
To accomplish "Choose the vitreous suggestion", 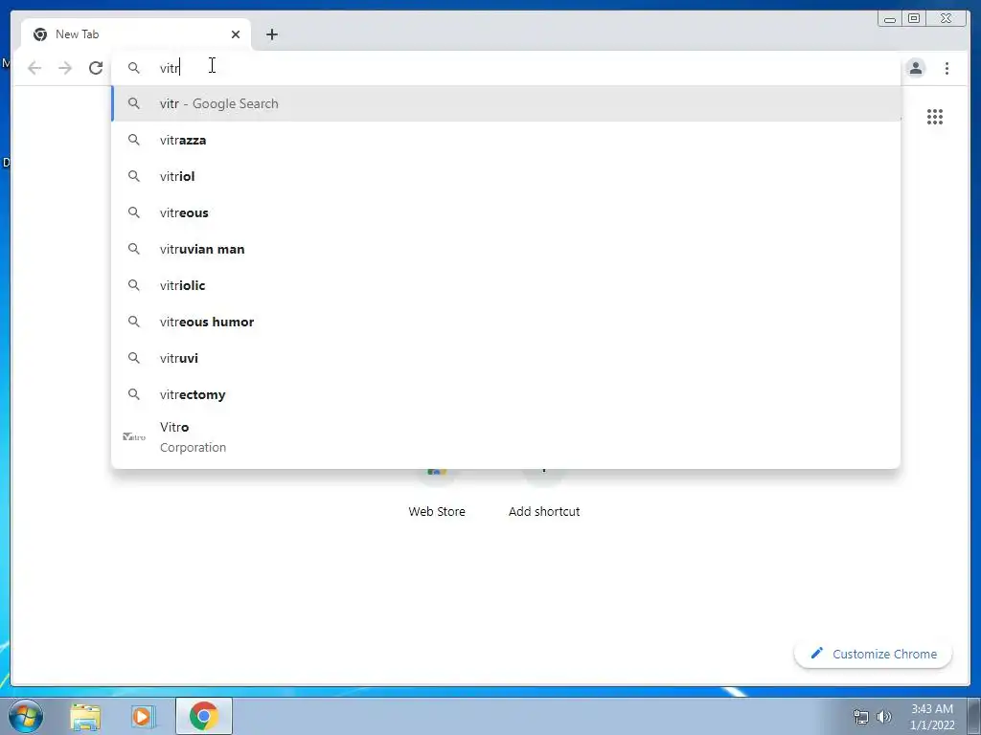I will [x=506, y=212].
